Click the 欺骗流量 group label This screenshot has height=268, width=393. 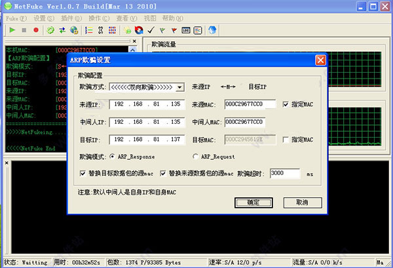pos(164,45)
